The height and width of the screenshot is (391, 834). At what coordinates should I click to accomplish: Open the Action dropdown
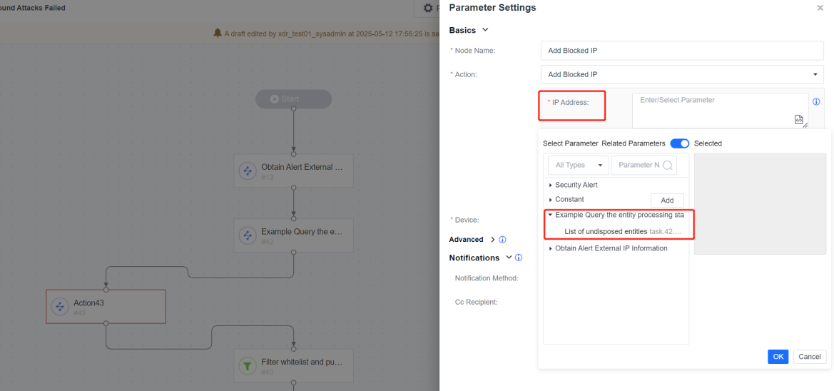(682, 74)
